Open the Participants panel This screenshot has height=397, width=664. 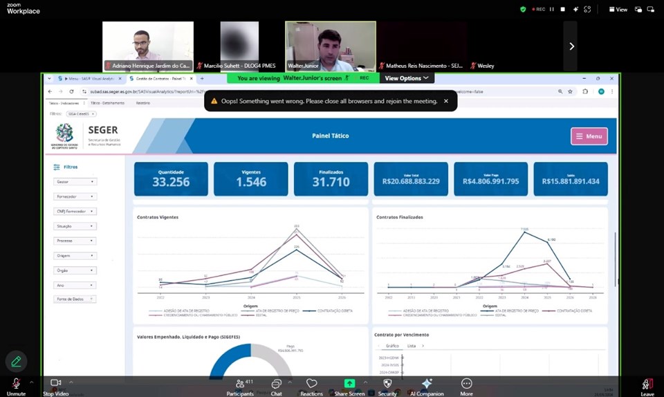[x=239, y=384]
